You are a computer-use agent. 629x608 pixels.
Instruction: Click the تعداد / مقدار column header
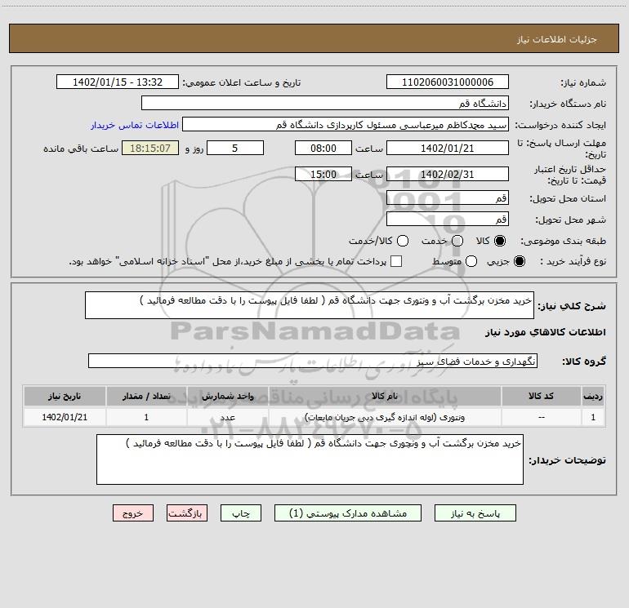(x=146, y=396)
